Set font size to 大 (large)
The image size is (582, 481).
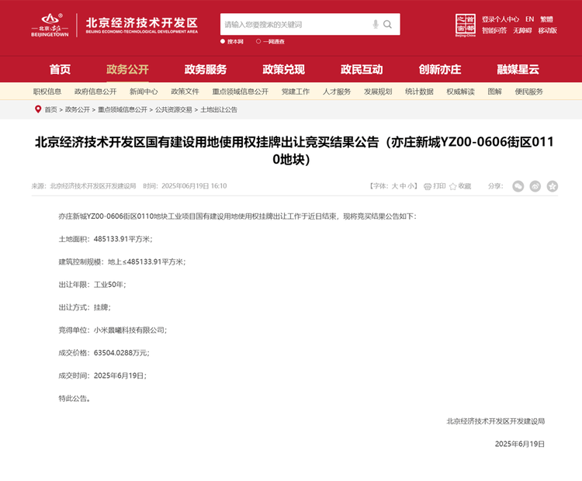click(x=394, y=186)
